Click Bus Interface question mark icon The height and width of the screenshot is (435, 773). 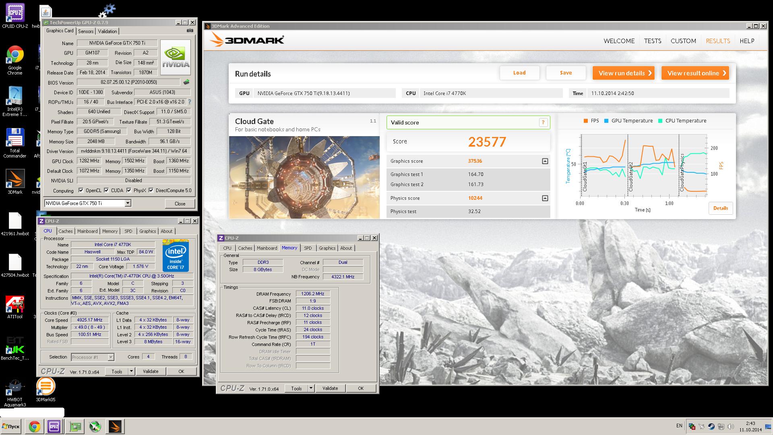click(190, 102)
